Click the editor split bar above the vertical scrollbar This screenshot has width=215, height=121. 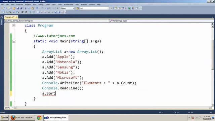(x=213, y=24)
